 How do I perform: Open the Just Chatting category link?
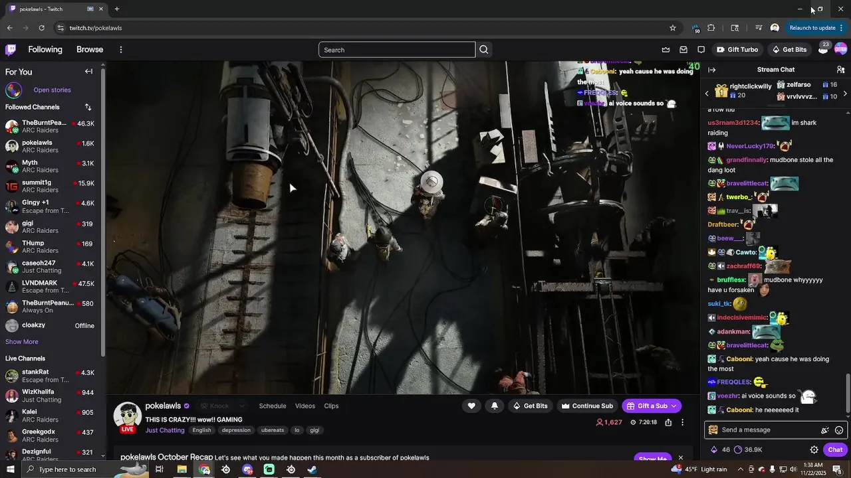coord(165,430)
